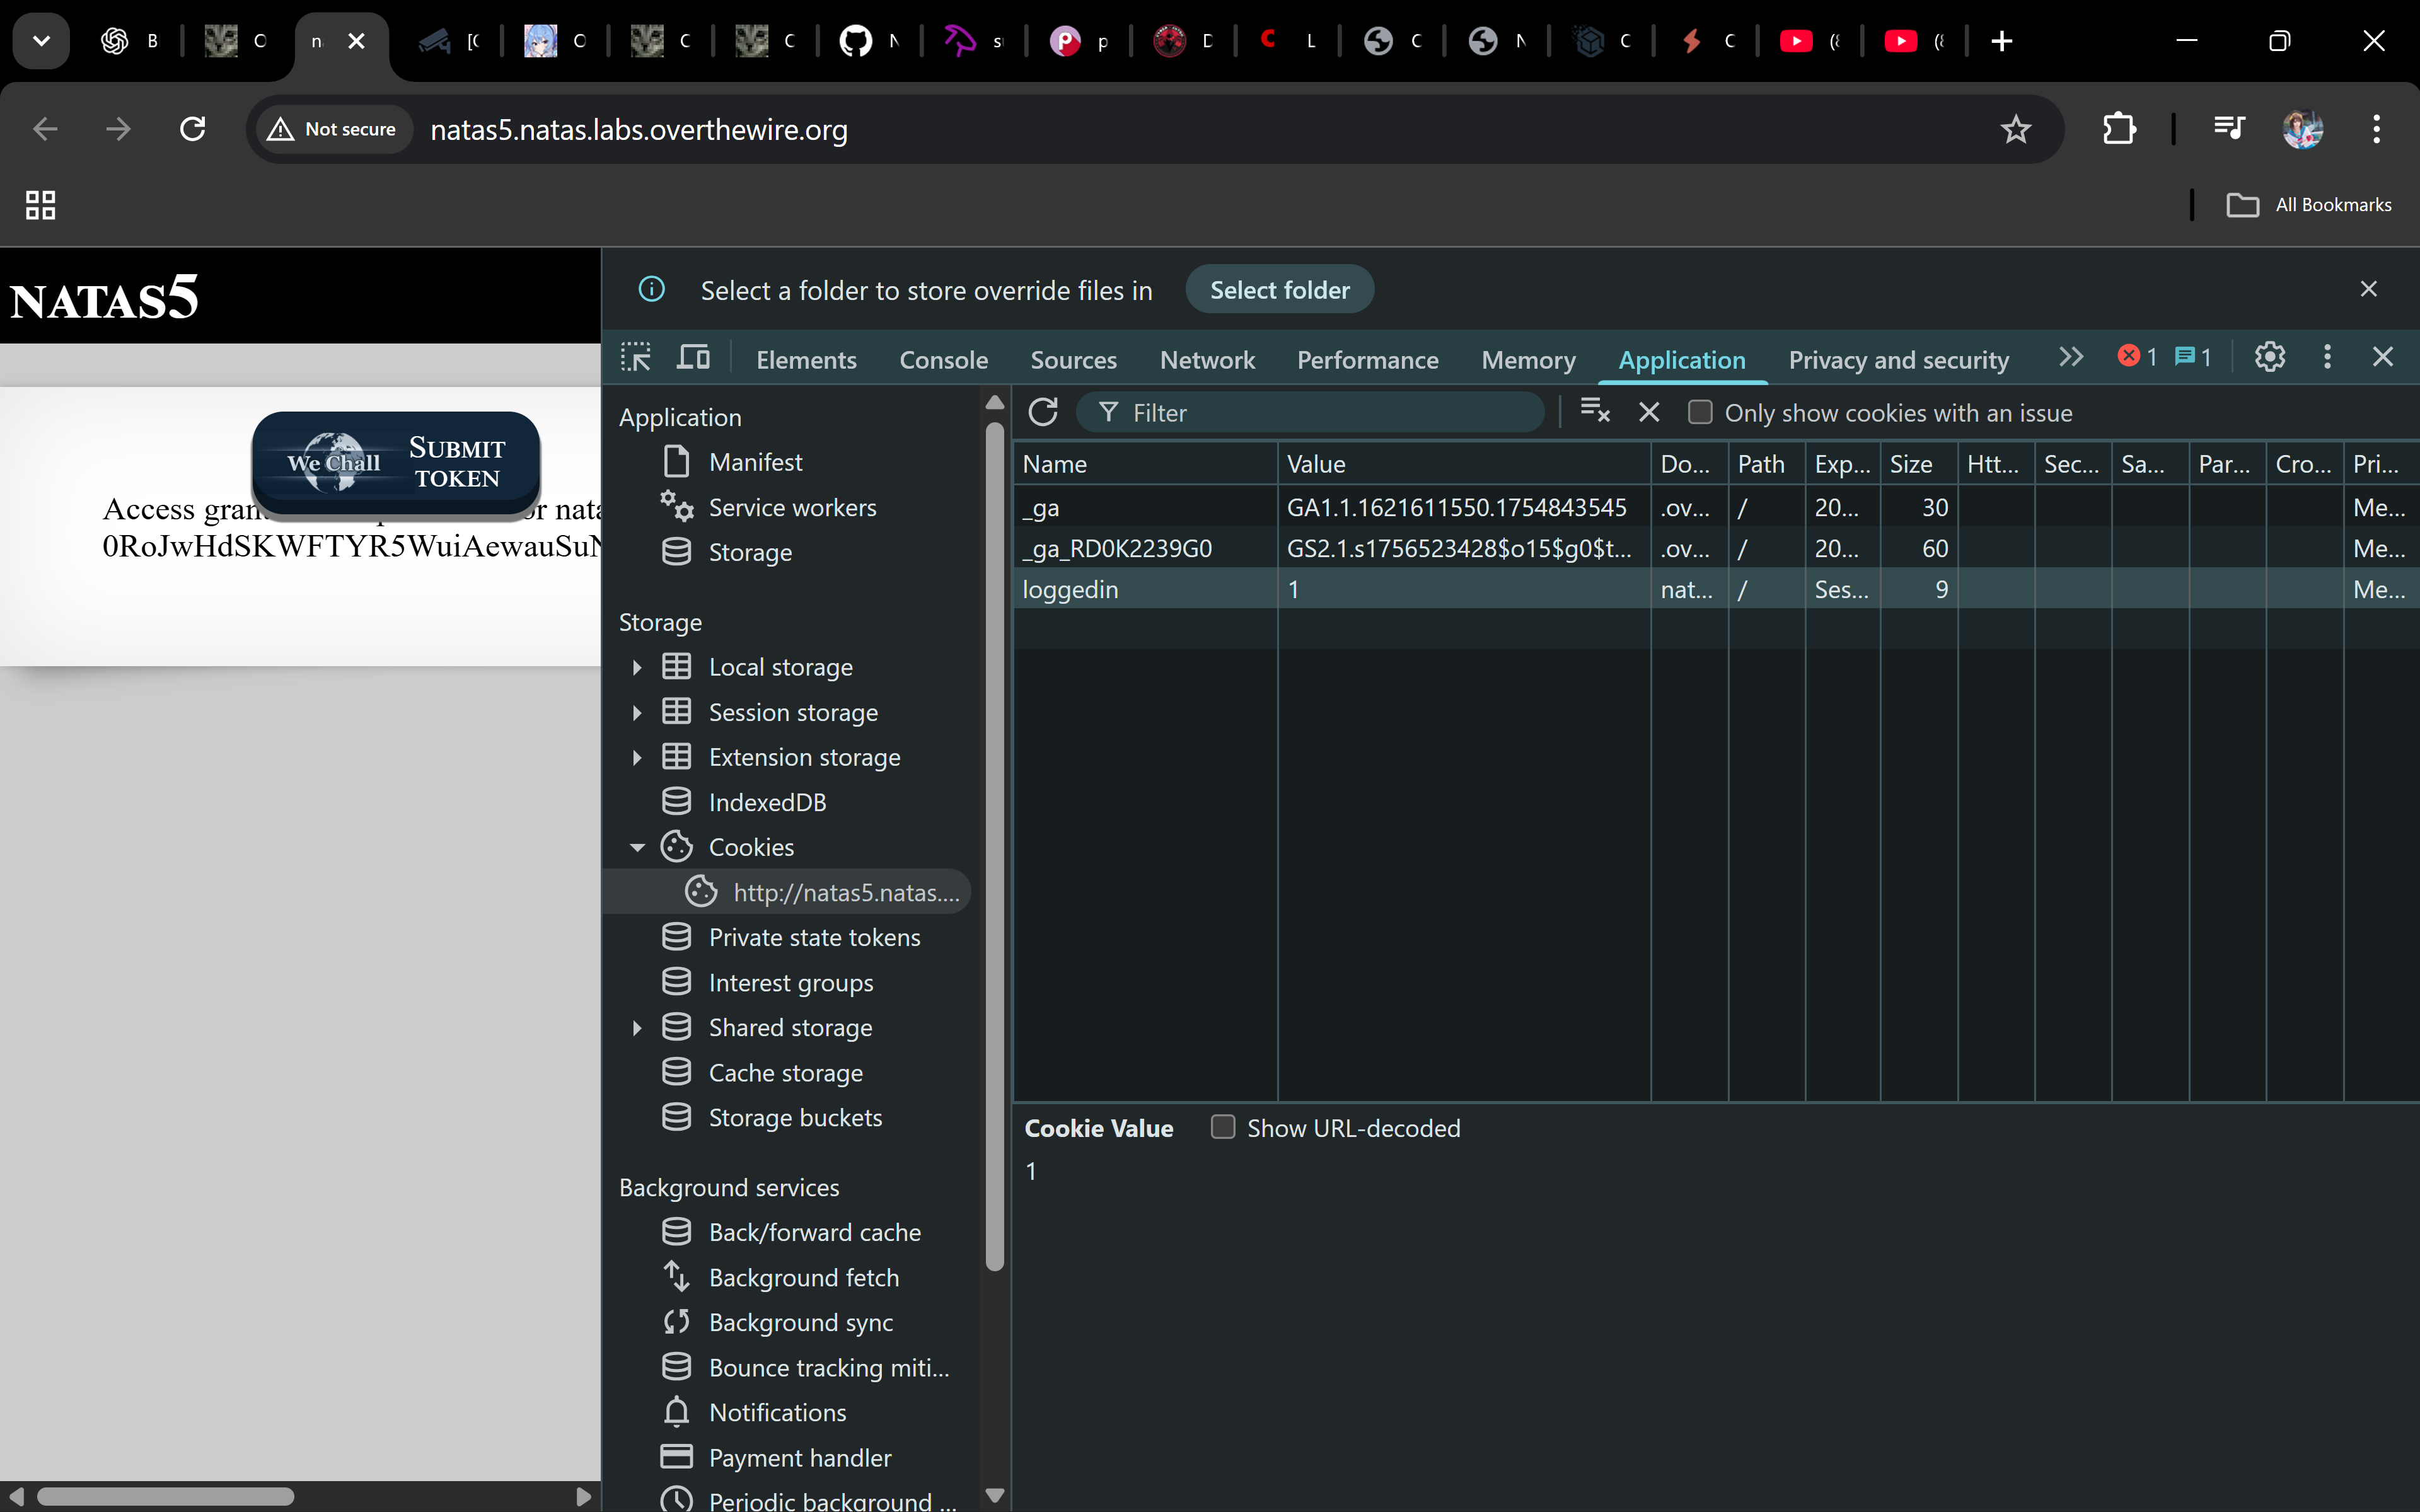This screenshot has width=2420, height=1512.
Task: Click the Select folder button
Action: pos(1279,290)
